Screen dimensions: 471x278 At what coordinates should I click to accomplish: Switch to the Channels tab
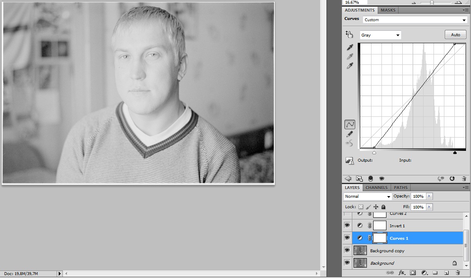[x=376, y=187]
